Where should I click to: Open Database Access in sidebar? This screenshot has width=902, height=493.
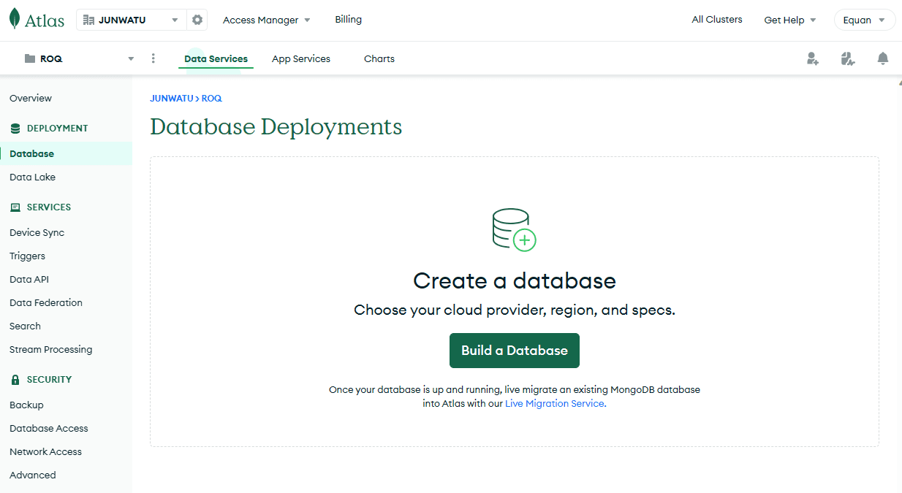(49, 428)
